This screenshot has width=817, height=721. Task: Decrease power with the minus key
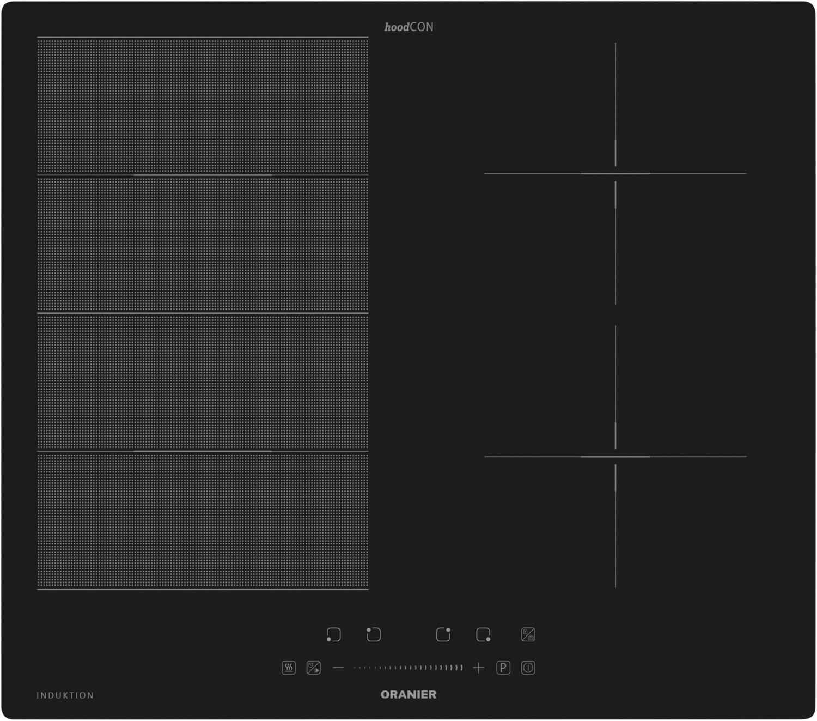338,668
